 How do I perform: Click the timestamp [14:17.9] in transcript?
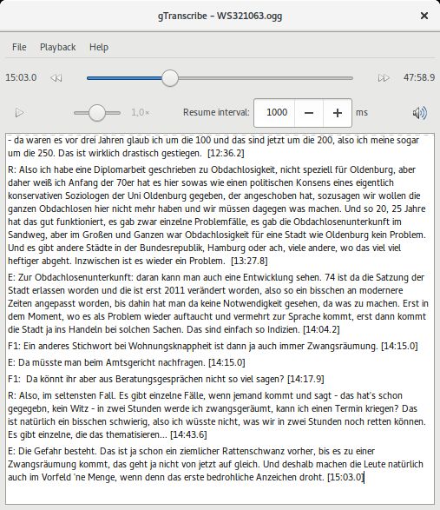click(x=305, y=380)
